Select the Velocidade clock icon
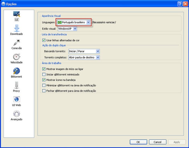 tap(16, 57)
